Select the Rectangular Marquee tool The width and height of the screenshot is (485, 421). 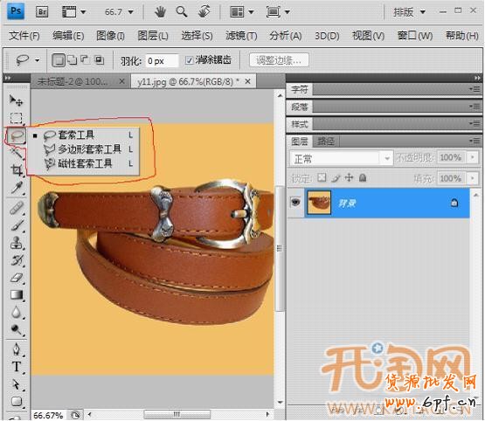point(16,118)
